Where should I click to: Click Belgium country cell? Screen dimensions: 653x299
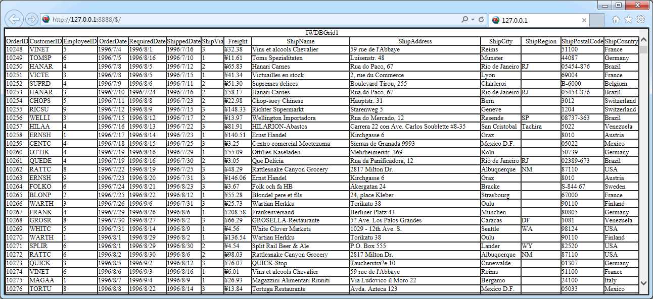pyautogui.click(x=621, y=84)
